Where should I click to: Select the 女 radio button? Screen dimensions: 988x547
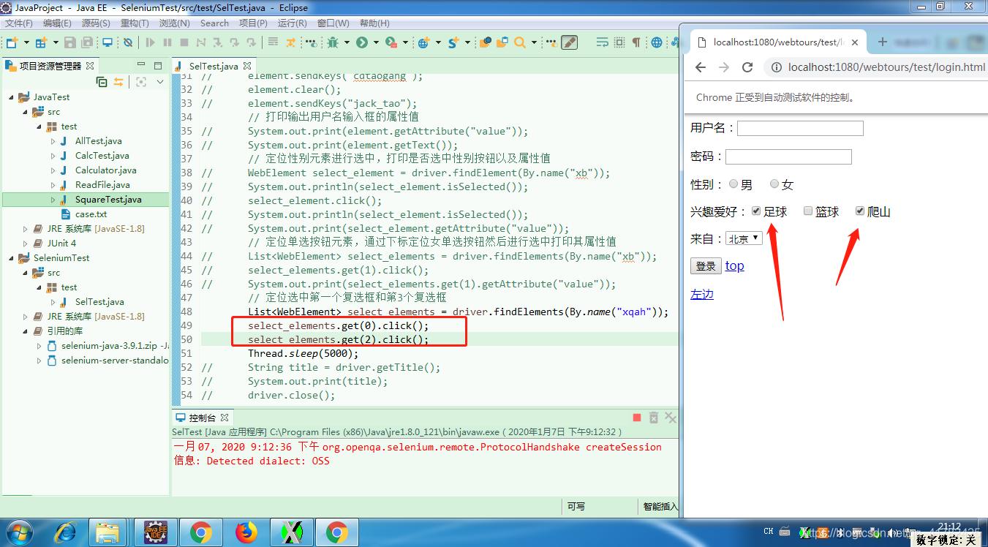774,184
